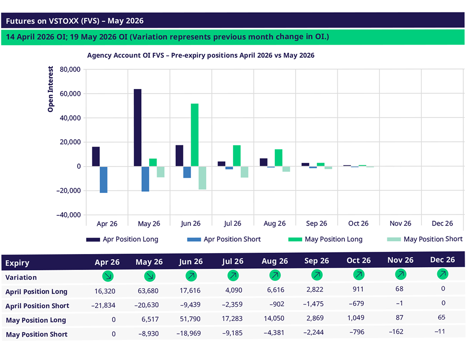
Task: Click the table value 16,320
Action: (x=105, y=291)
